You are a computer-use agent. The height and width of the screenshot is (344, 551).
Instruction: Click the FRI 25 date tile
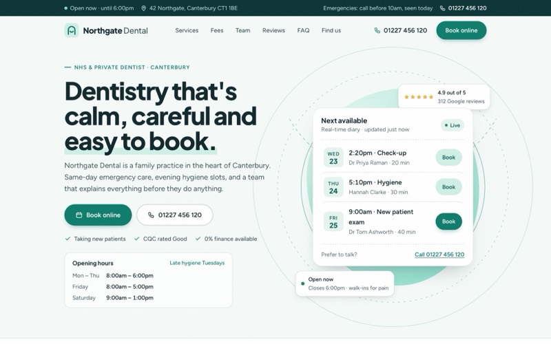coord(333,222)
